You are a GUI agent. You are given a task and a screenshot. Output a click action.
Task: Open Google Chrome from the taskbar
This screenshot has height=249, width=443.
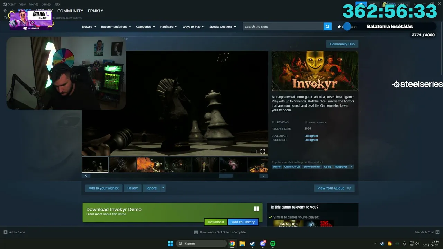(232, 243)
